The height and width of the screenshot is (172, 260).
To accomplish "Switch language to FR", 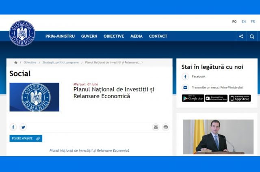I will (253, 21).
